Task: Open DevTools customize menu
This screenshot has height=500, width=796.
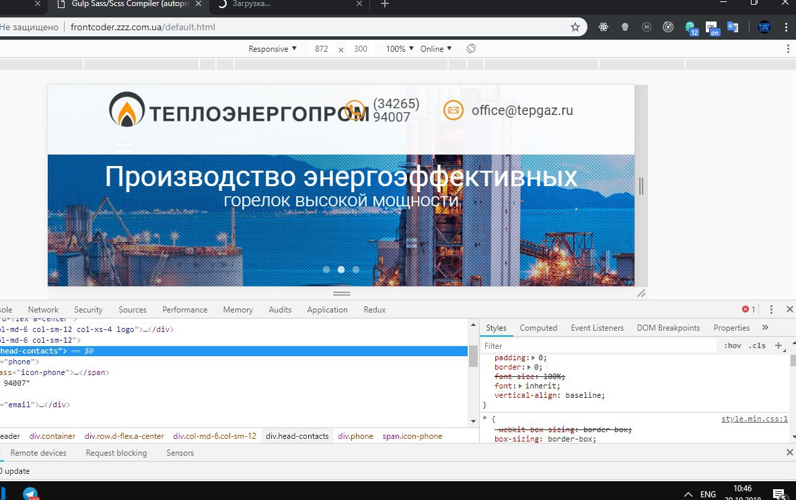Action: [771, 309]
